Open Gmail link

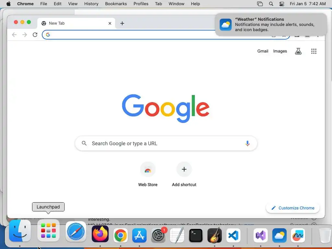click(263, 51)
